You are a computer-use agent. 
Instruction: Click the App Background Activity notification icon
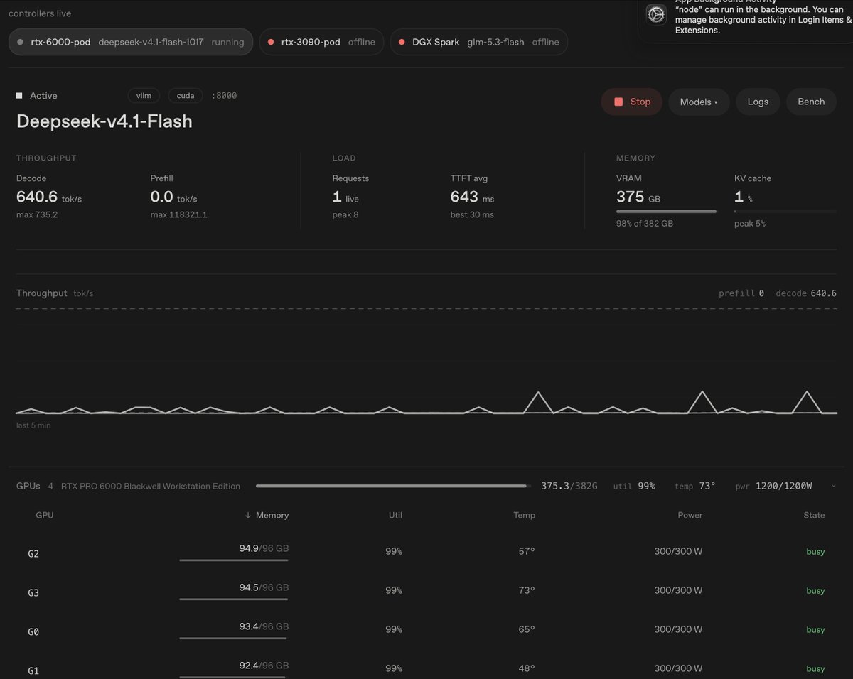[656, 14]
